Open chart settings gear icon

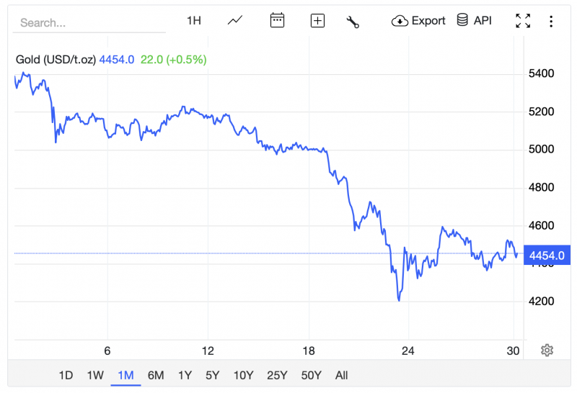click(547, 351)
